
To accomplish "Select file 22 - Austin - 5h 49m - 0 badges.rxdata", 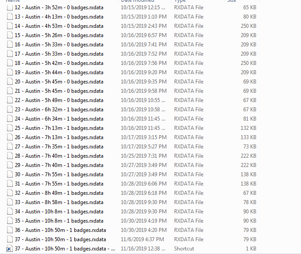I will (59, 100).
